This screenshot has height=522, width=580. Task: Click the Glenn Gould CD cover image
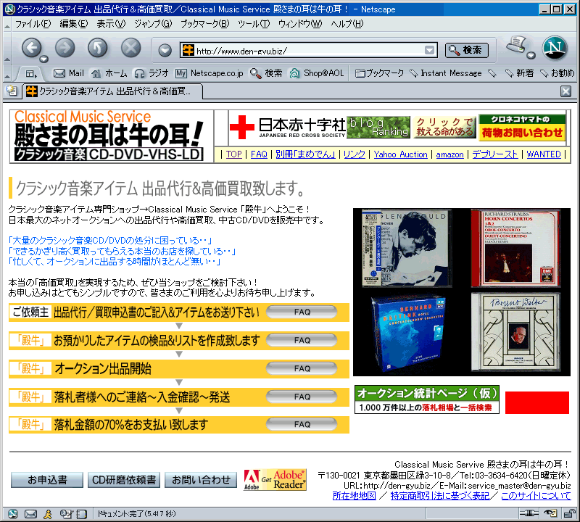tap(406, 248)
